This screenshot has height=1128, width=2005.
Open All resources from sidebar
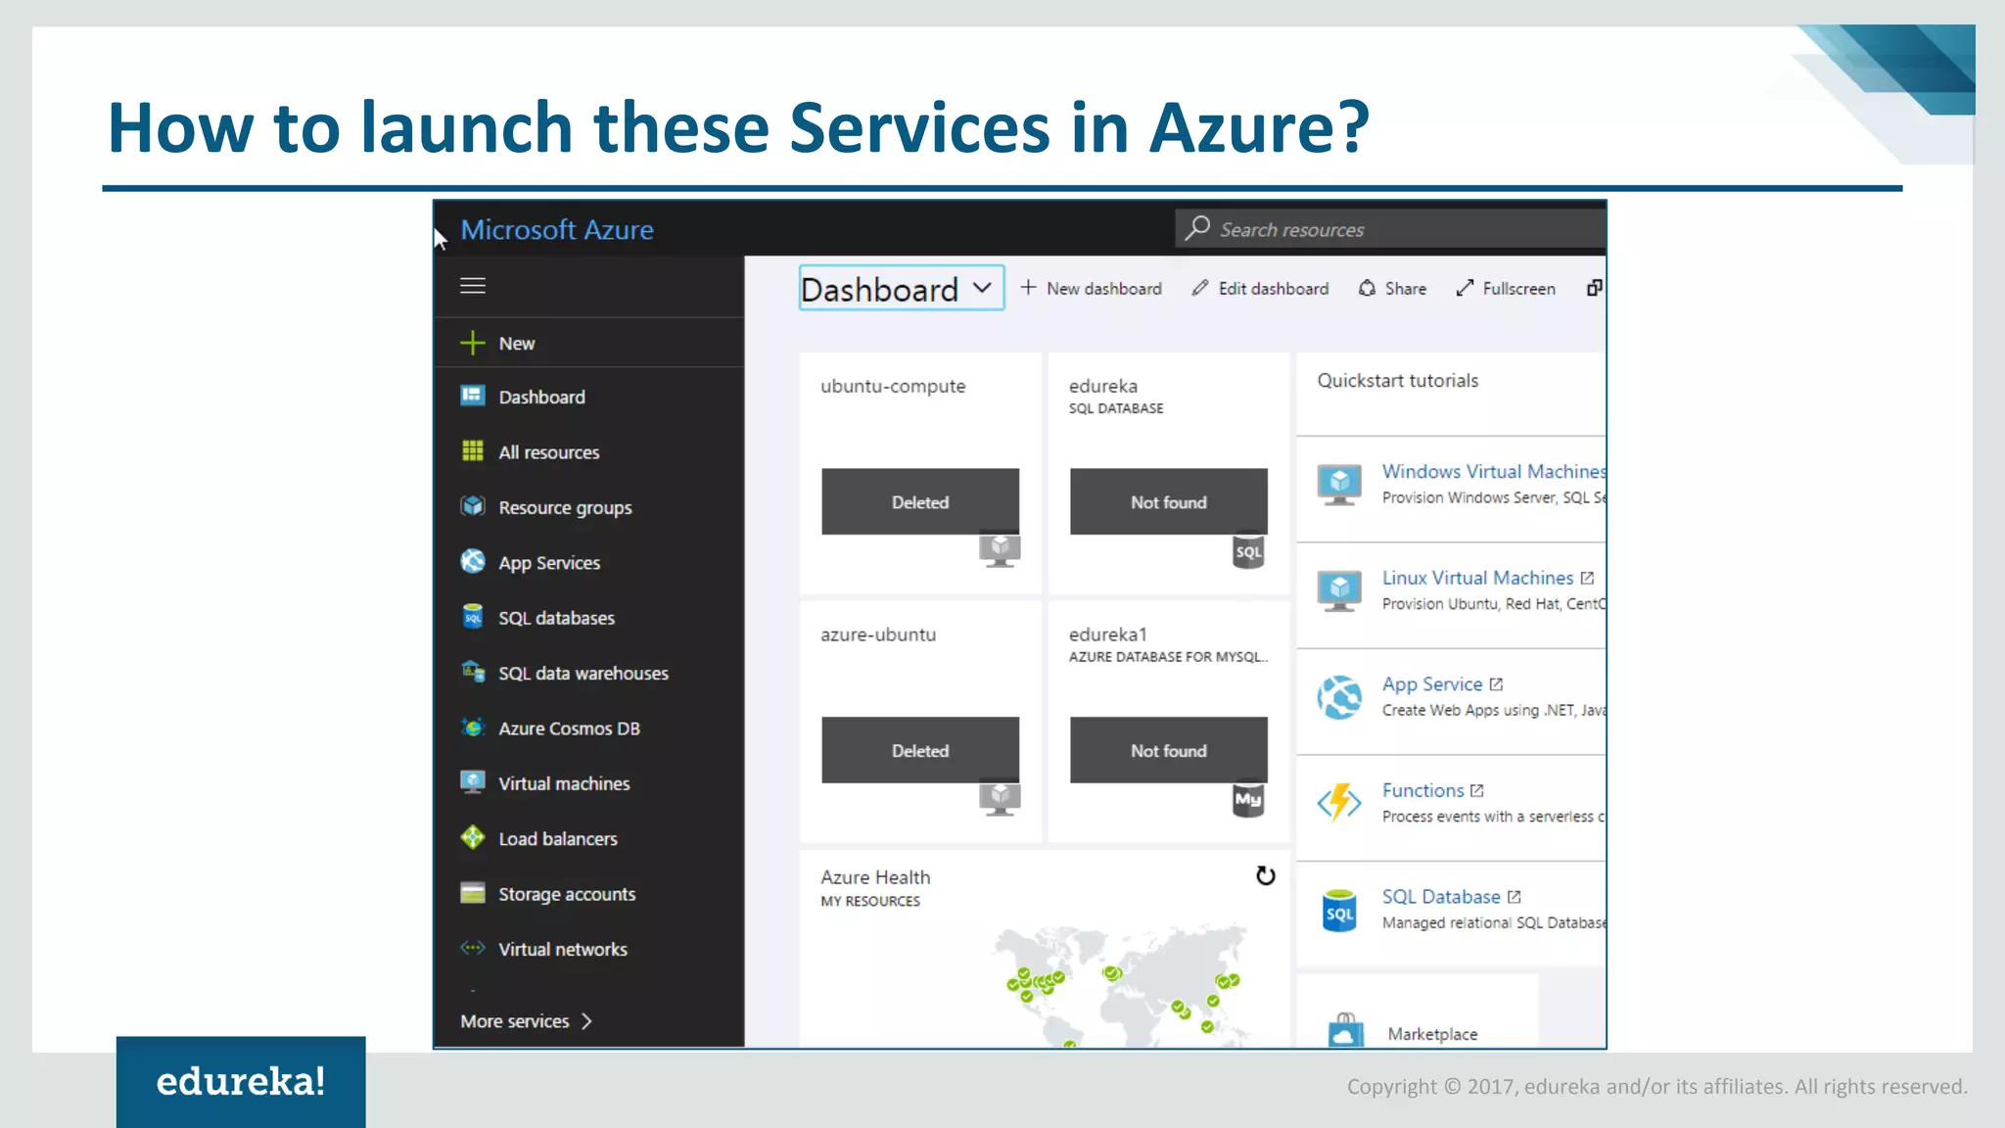pyautogui.click(x=588, y=451)
